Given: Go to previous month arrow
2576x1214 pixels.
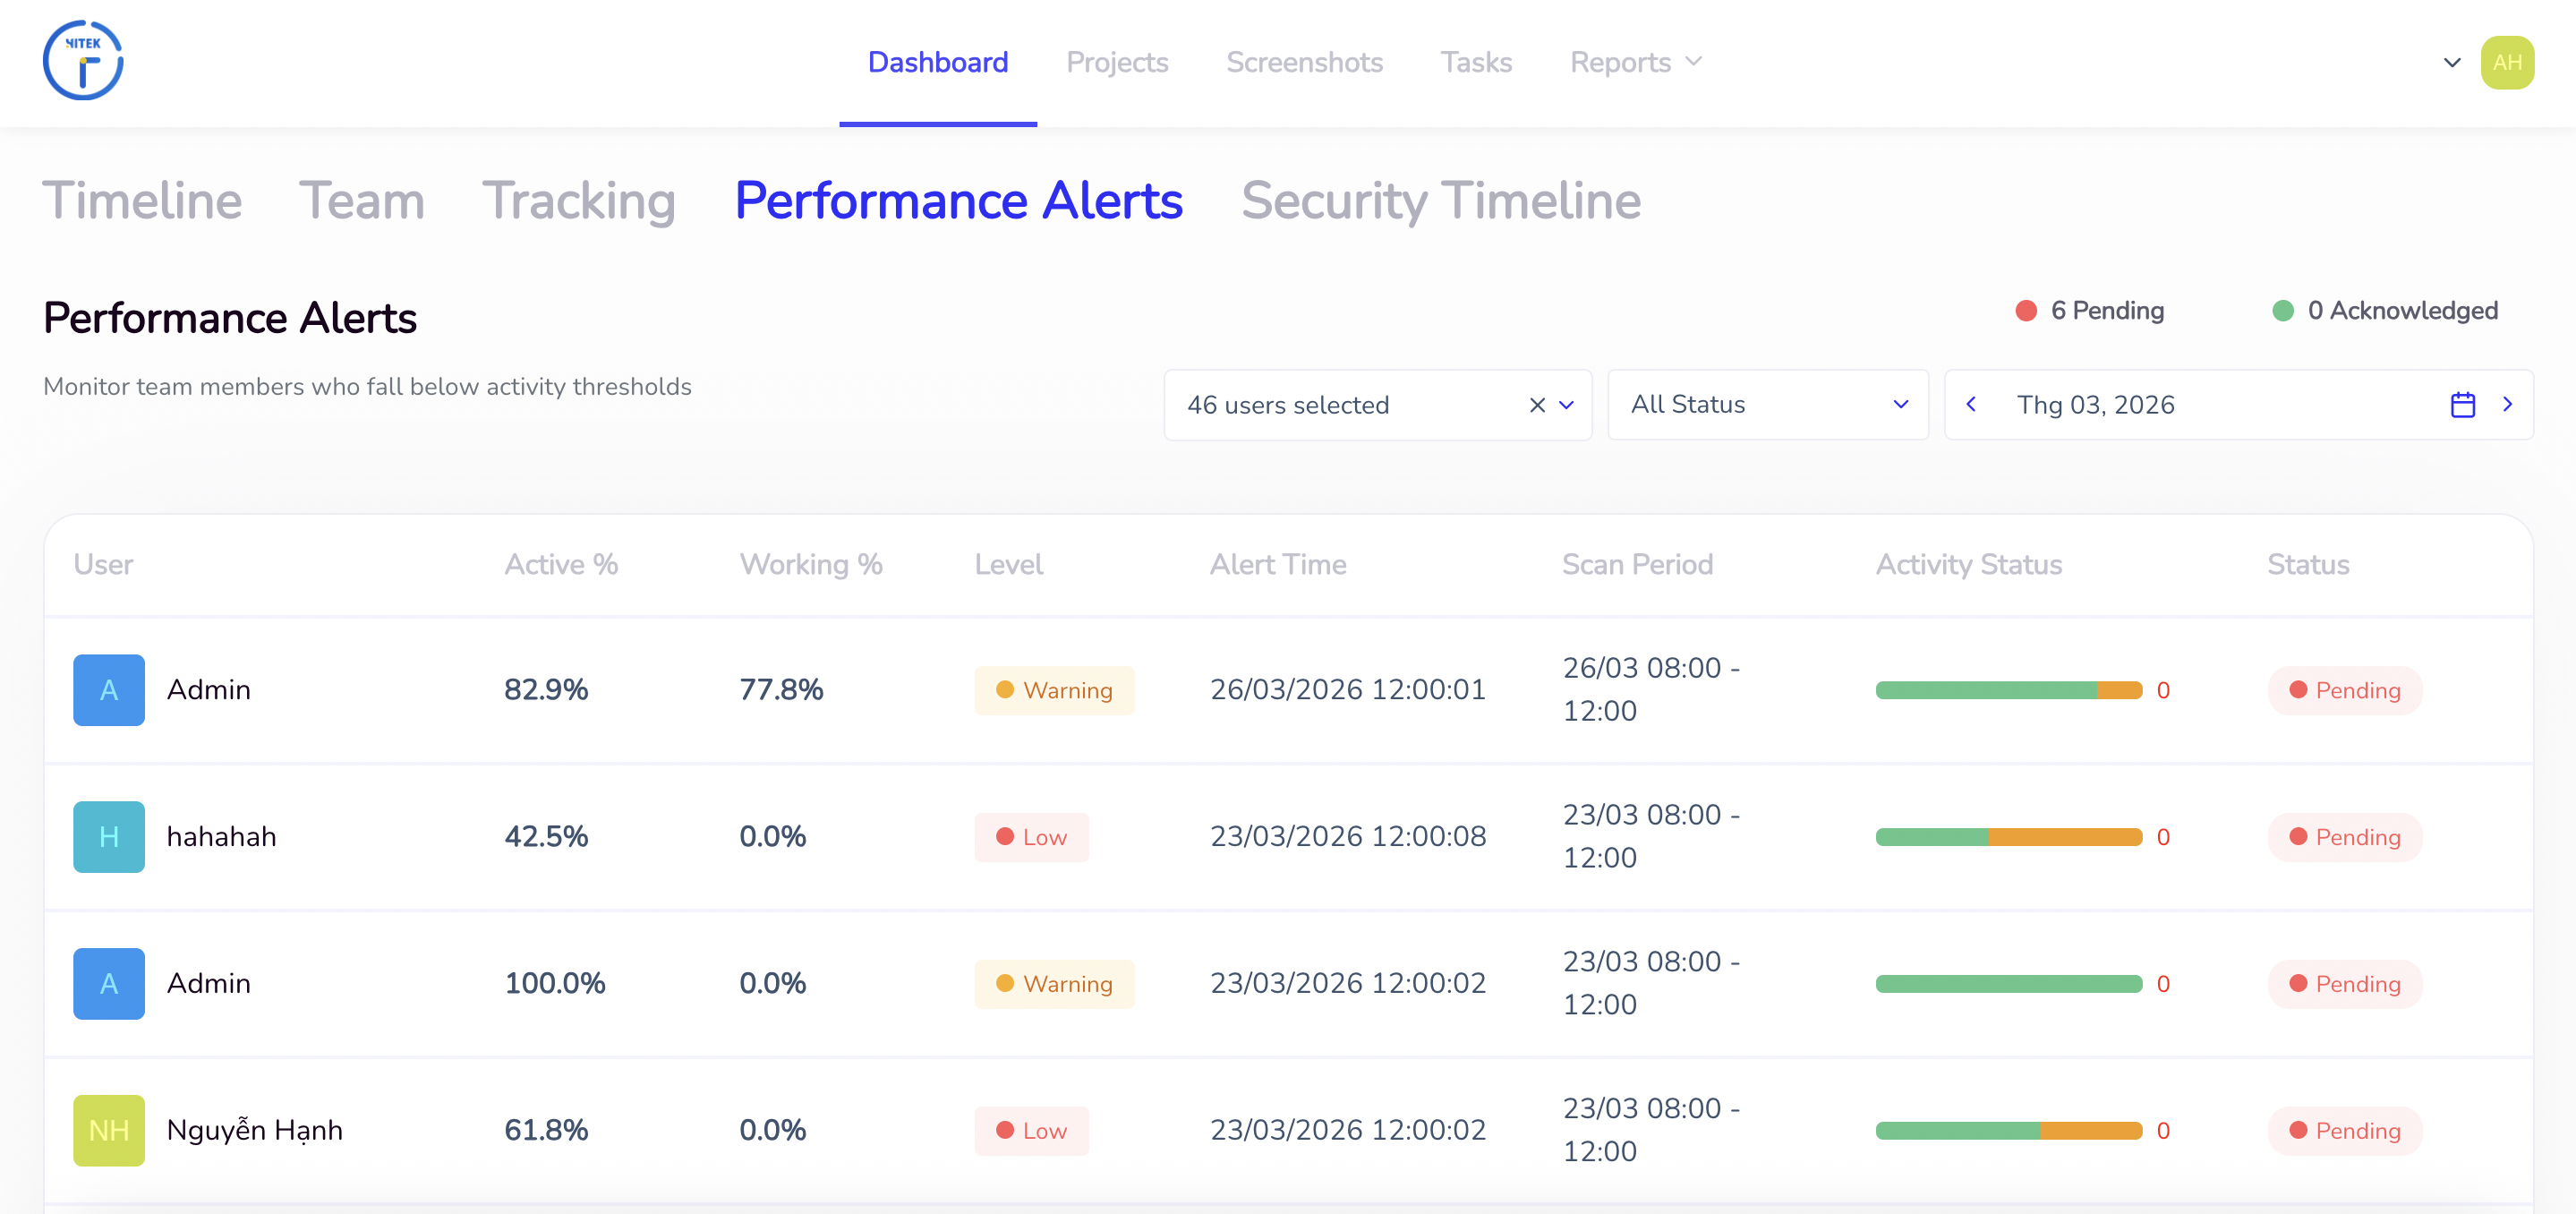Looking at the screenshot, I should pyautogui.click(x=1971, y=404).
